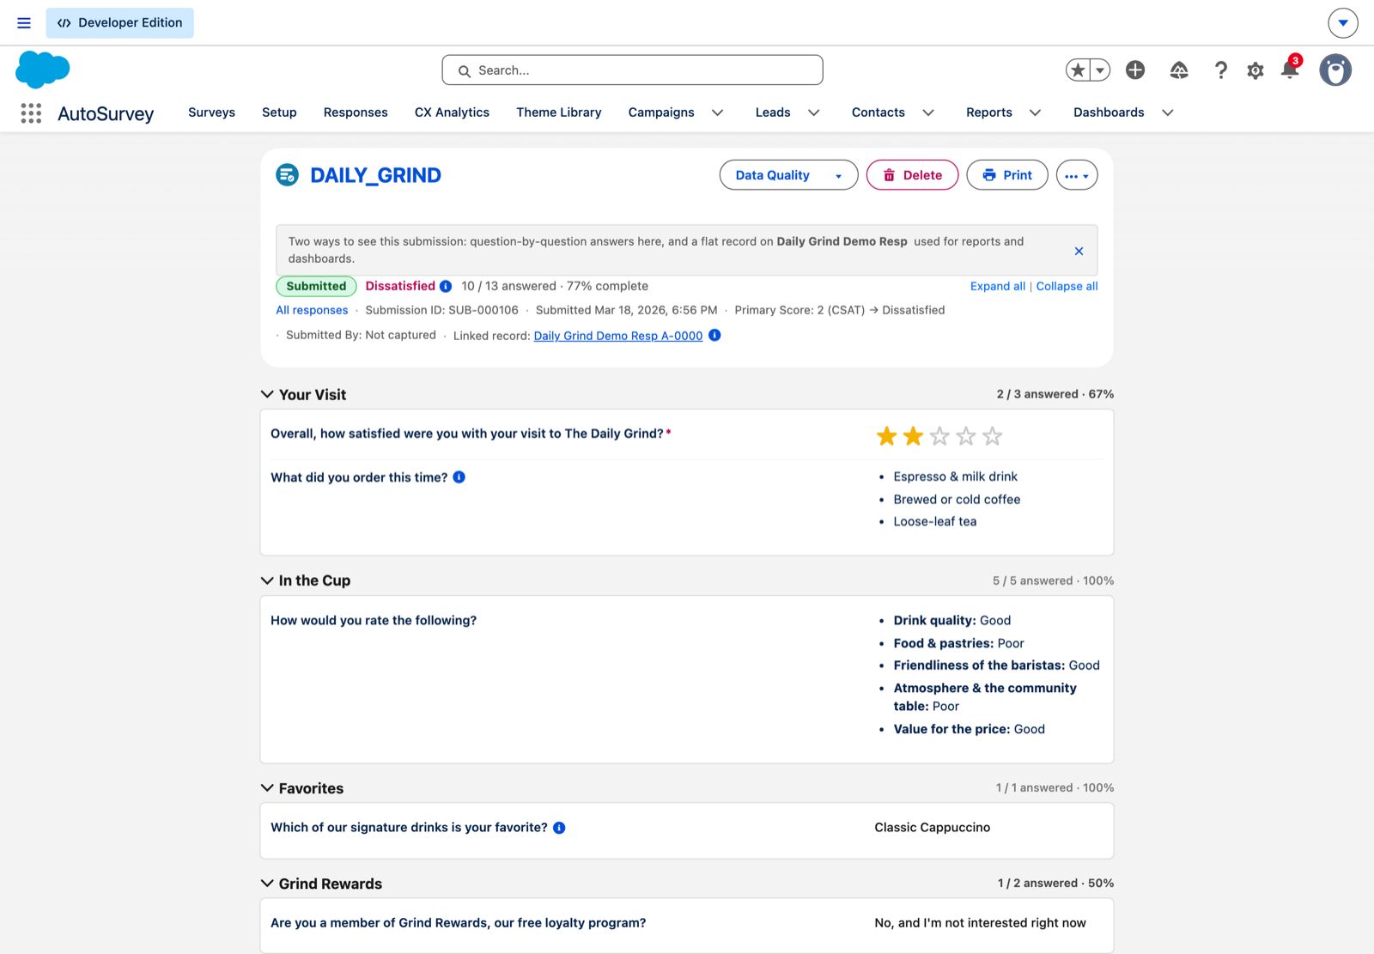Go to the CX Analytics tab
Viewport: 1374px width, 954px height.
pyautogui.click(x=452, y=112)
